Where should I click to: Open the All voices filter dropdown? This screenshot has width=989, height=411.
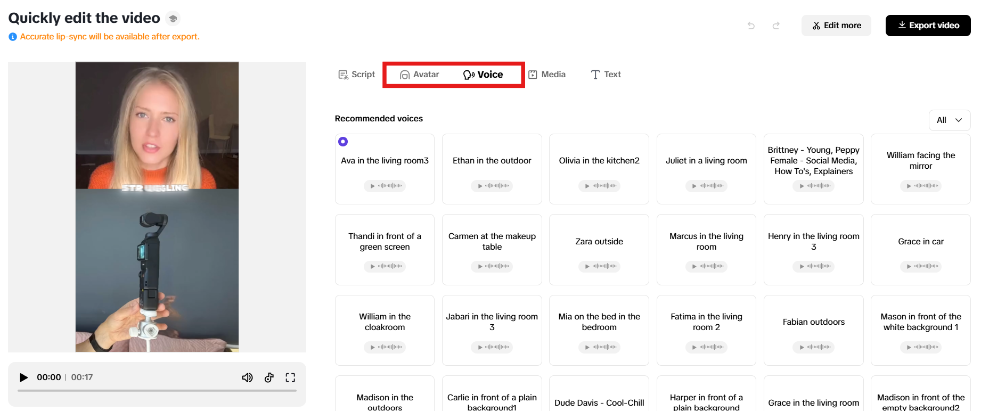[x=949, y=120]
